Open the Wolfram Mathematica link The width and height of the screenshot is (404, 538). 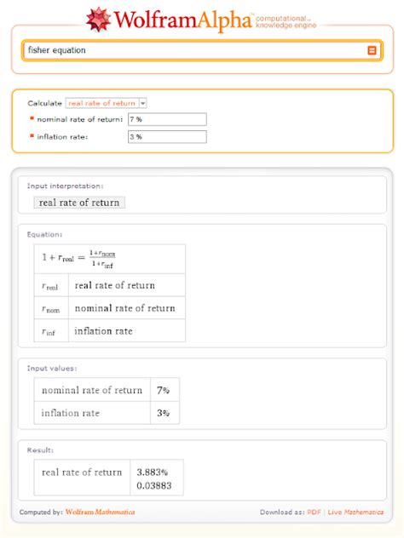pos(100,512)
